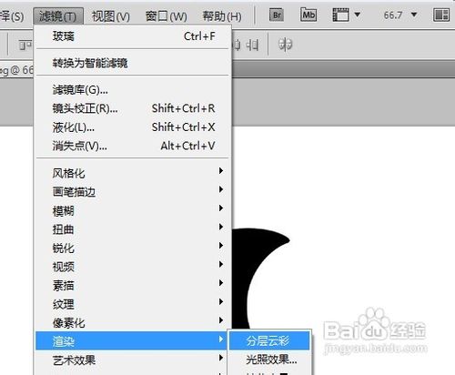Viewport: 455px width, 375px height.
Task: Expand the 模糊 filter submenu
Action: pos(132,210)
